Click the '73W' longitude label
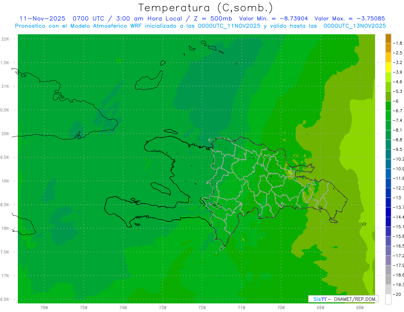This screenshot has width=404, height=312. tap(163, 307)
